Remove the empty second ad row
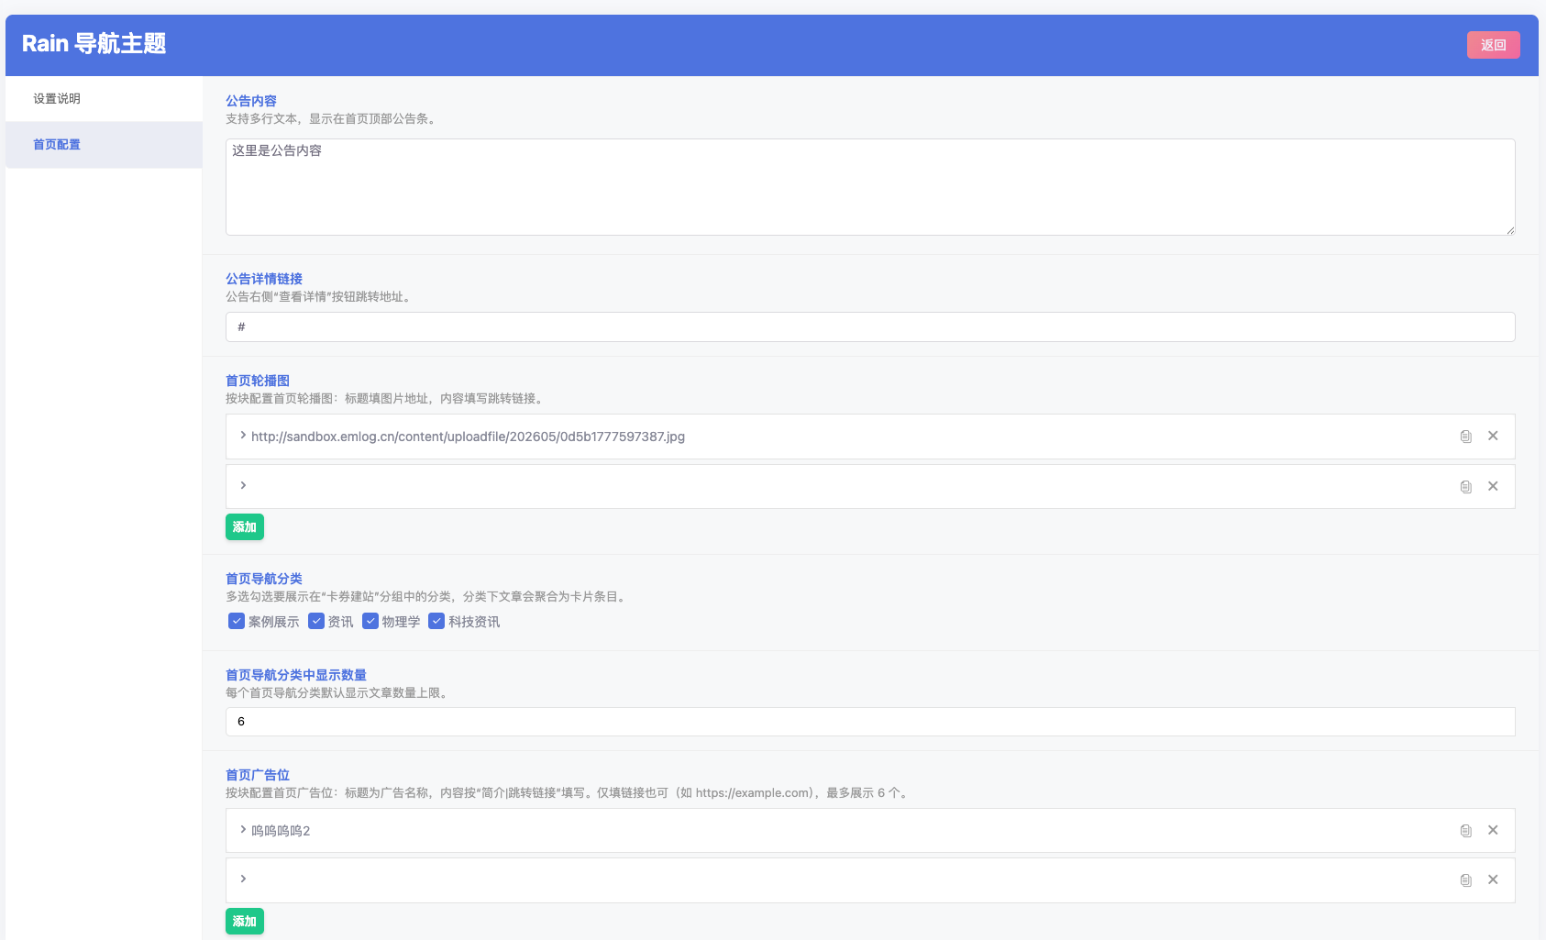 1493,879
